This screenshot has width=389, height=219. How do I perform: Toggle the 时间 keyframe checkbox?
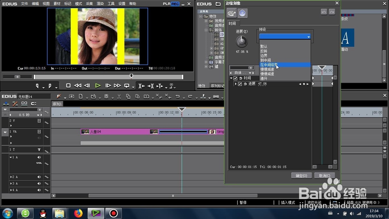tap(235, 78)
